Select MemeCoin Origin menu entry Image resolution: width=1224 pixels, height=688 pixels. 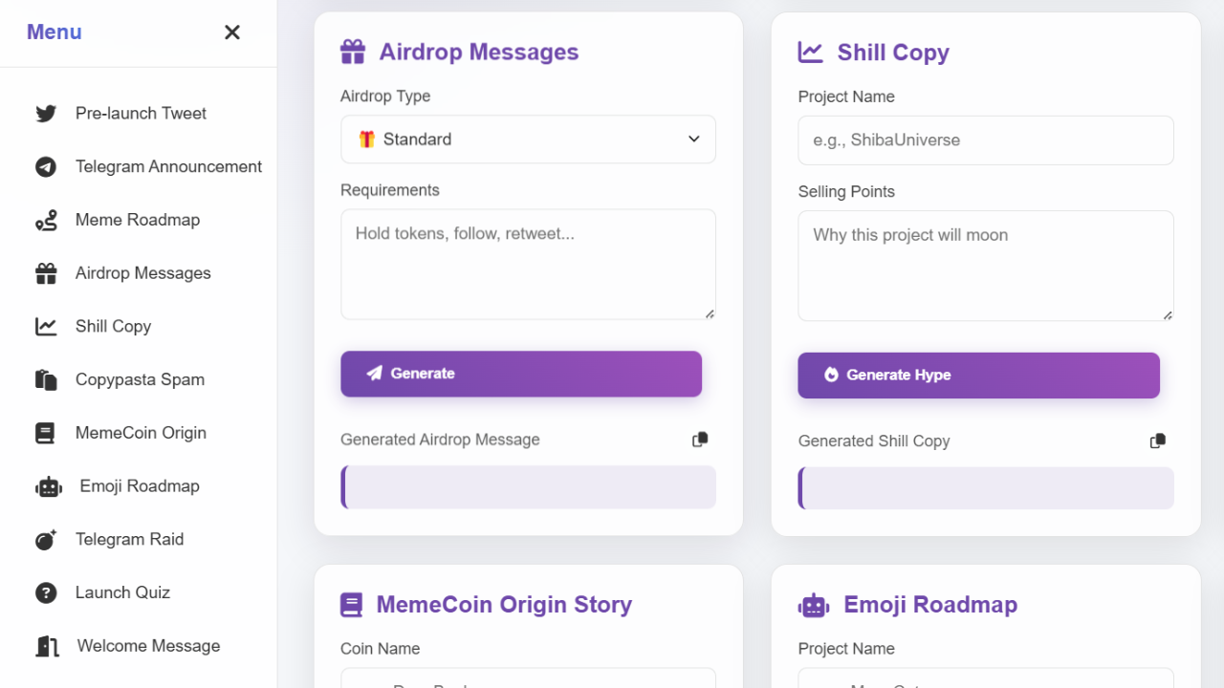pos(141,433)
